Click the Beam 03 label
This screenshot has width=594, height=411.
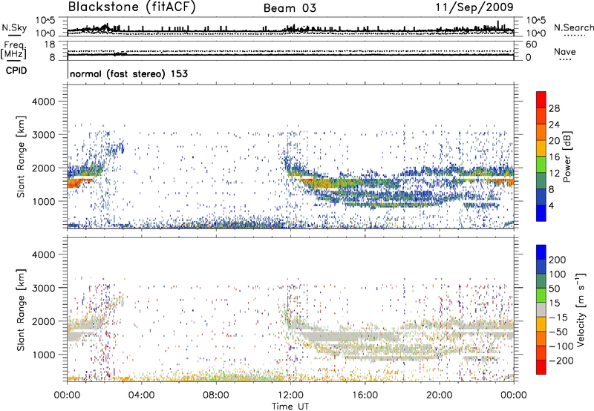pos(290,8)
